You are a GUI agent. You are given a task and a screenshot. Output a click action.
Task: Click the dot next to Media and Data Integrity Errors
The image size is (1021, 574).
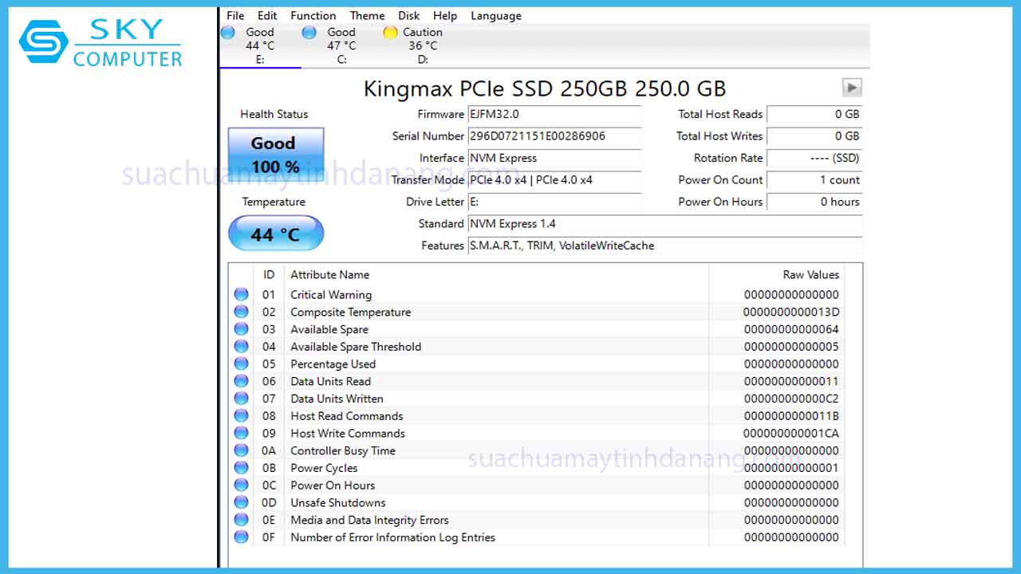241,520
